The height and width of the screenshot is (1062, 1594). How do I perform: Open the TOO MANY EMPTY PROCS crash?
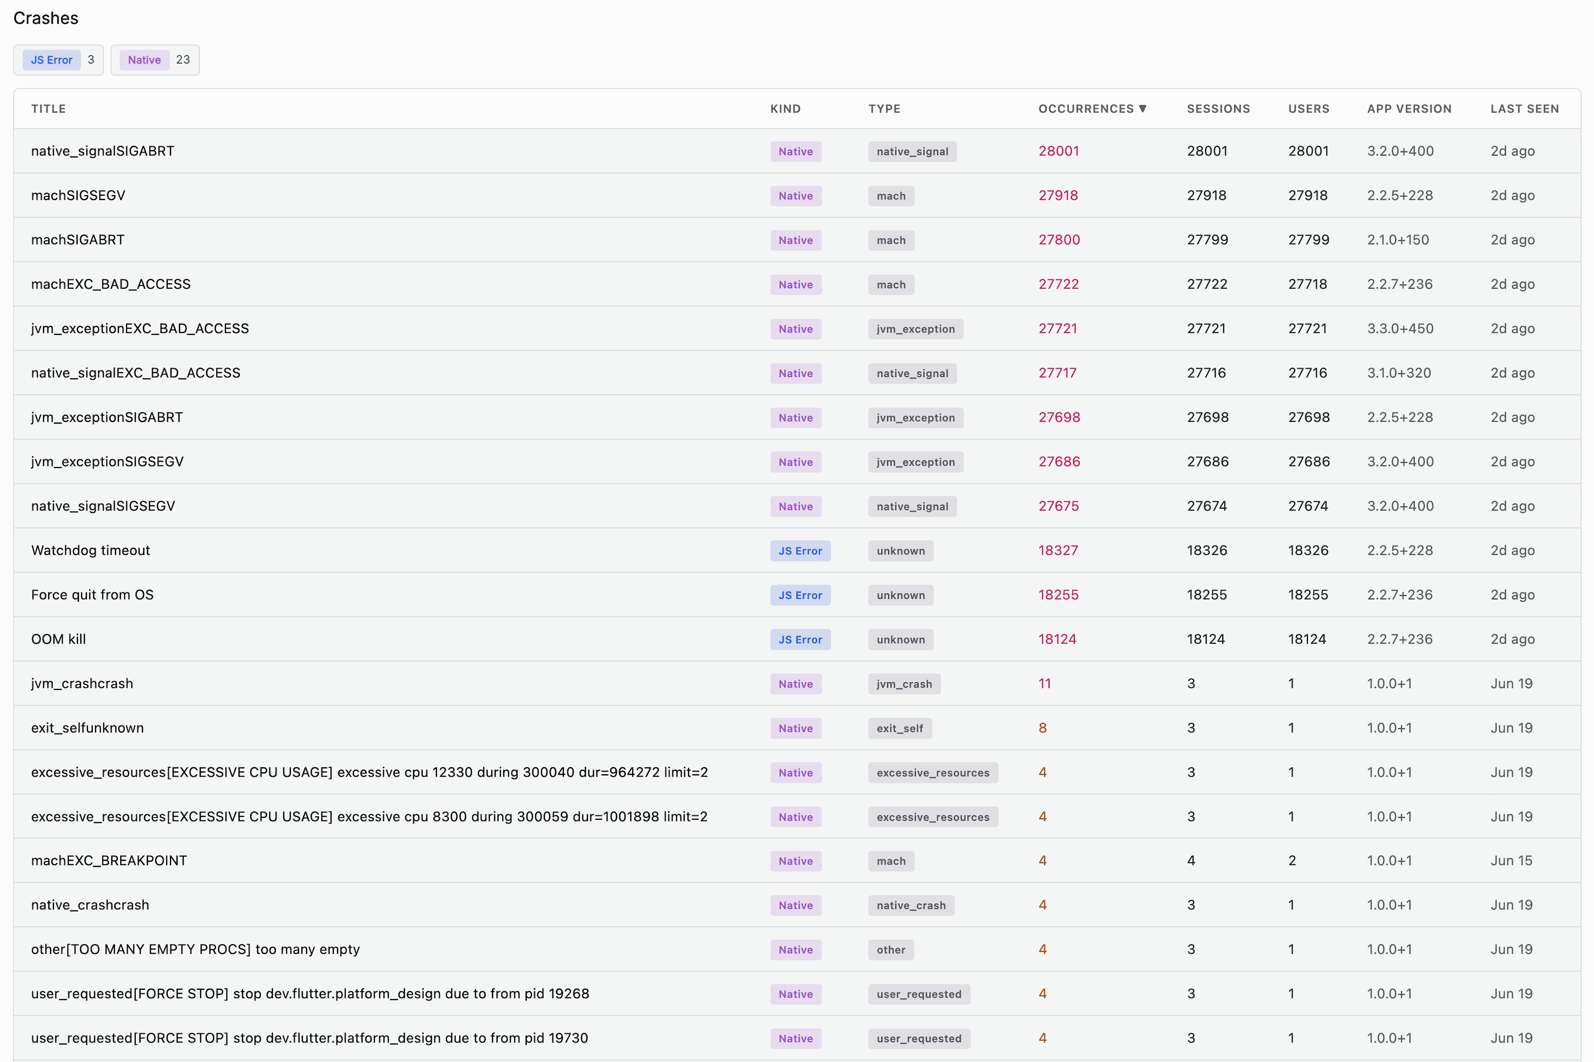pos(195,949)
